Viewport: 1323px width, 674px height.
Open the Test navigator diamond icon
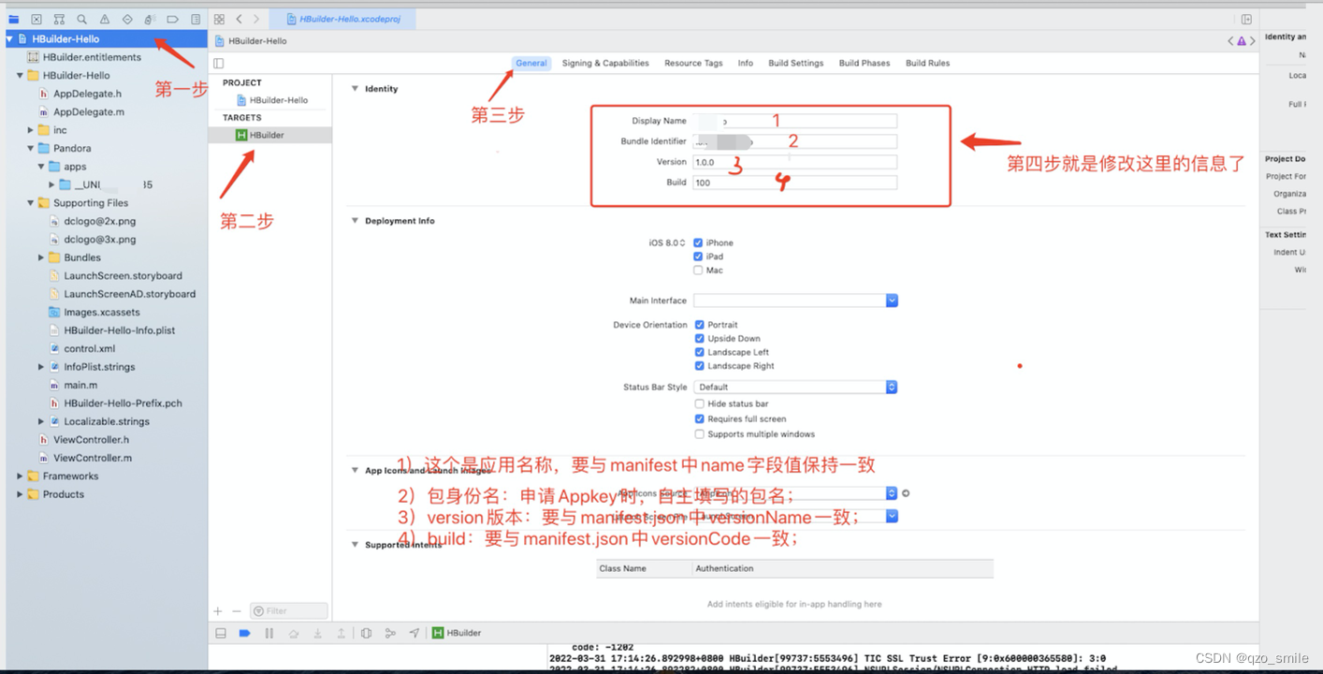click(x=127, y=19)
